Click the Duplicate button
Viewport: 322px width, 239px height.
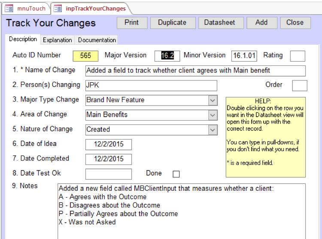pyautogui.click(x=172, y=23)
